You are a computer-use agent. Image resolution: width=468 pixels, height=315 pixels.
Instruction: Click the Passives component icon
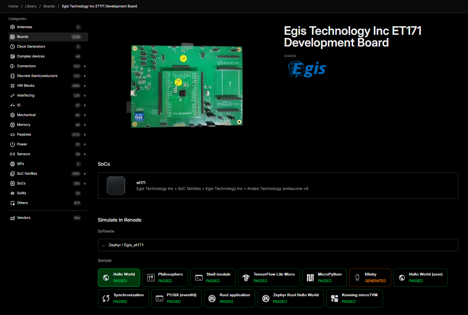tap(12, 134)
